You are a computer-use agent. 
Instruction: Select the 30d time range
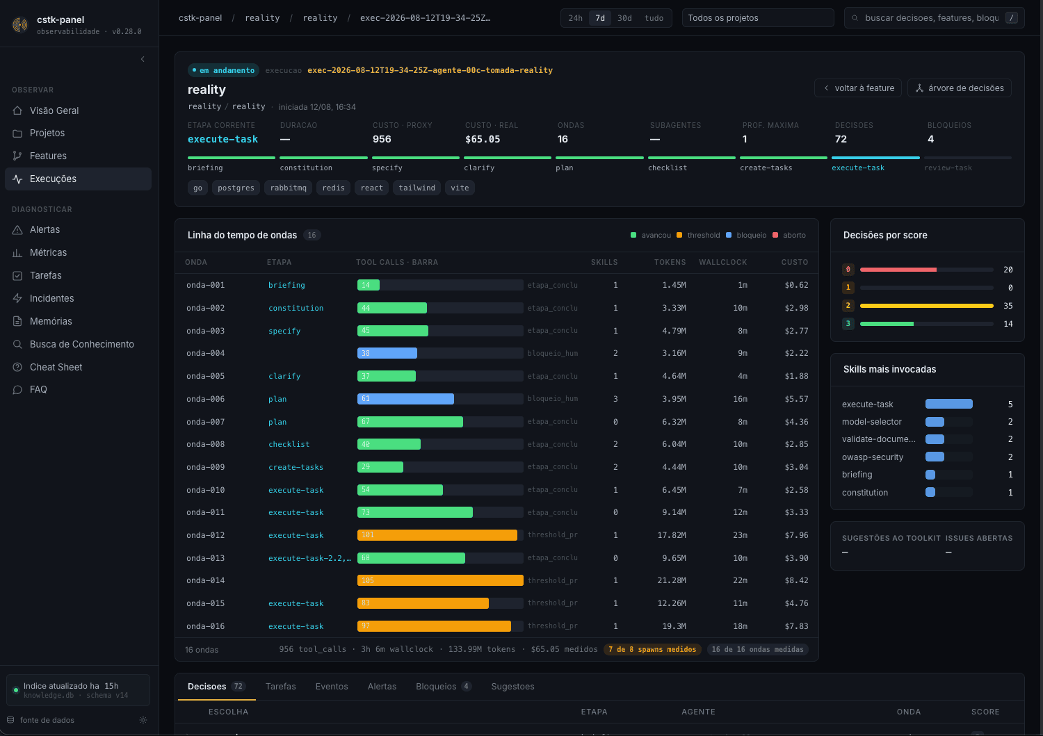tap(625, 18)
